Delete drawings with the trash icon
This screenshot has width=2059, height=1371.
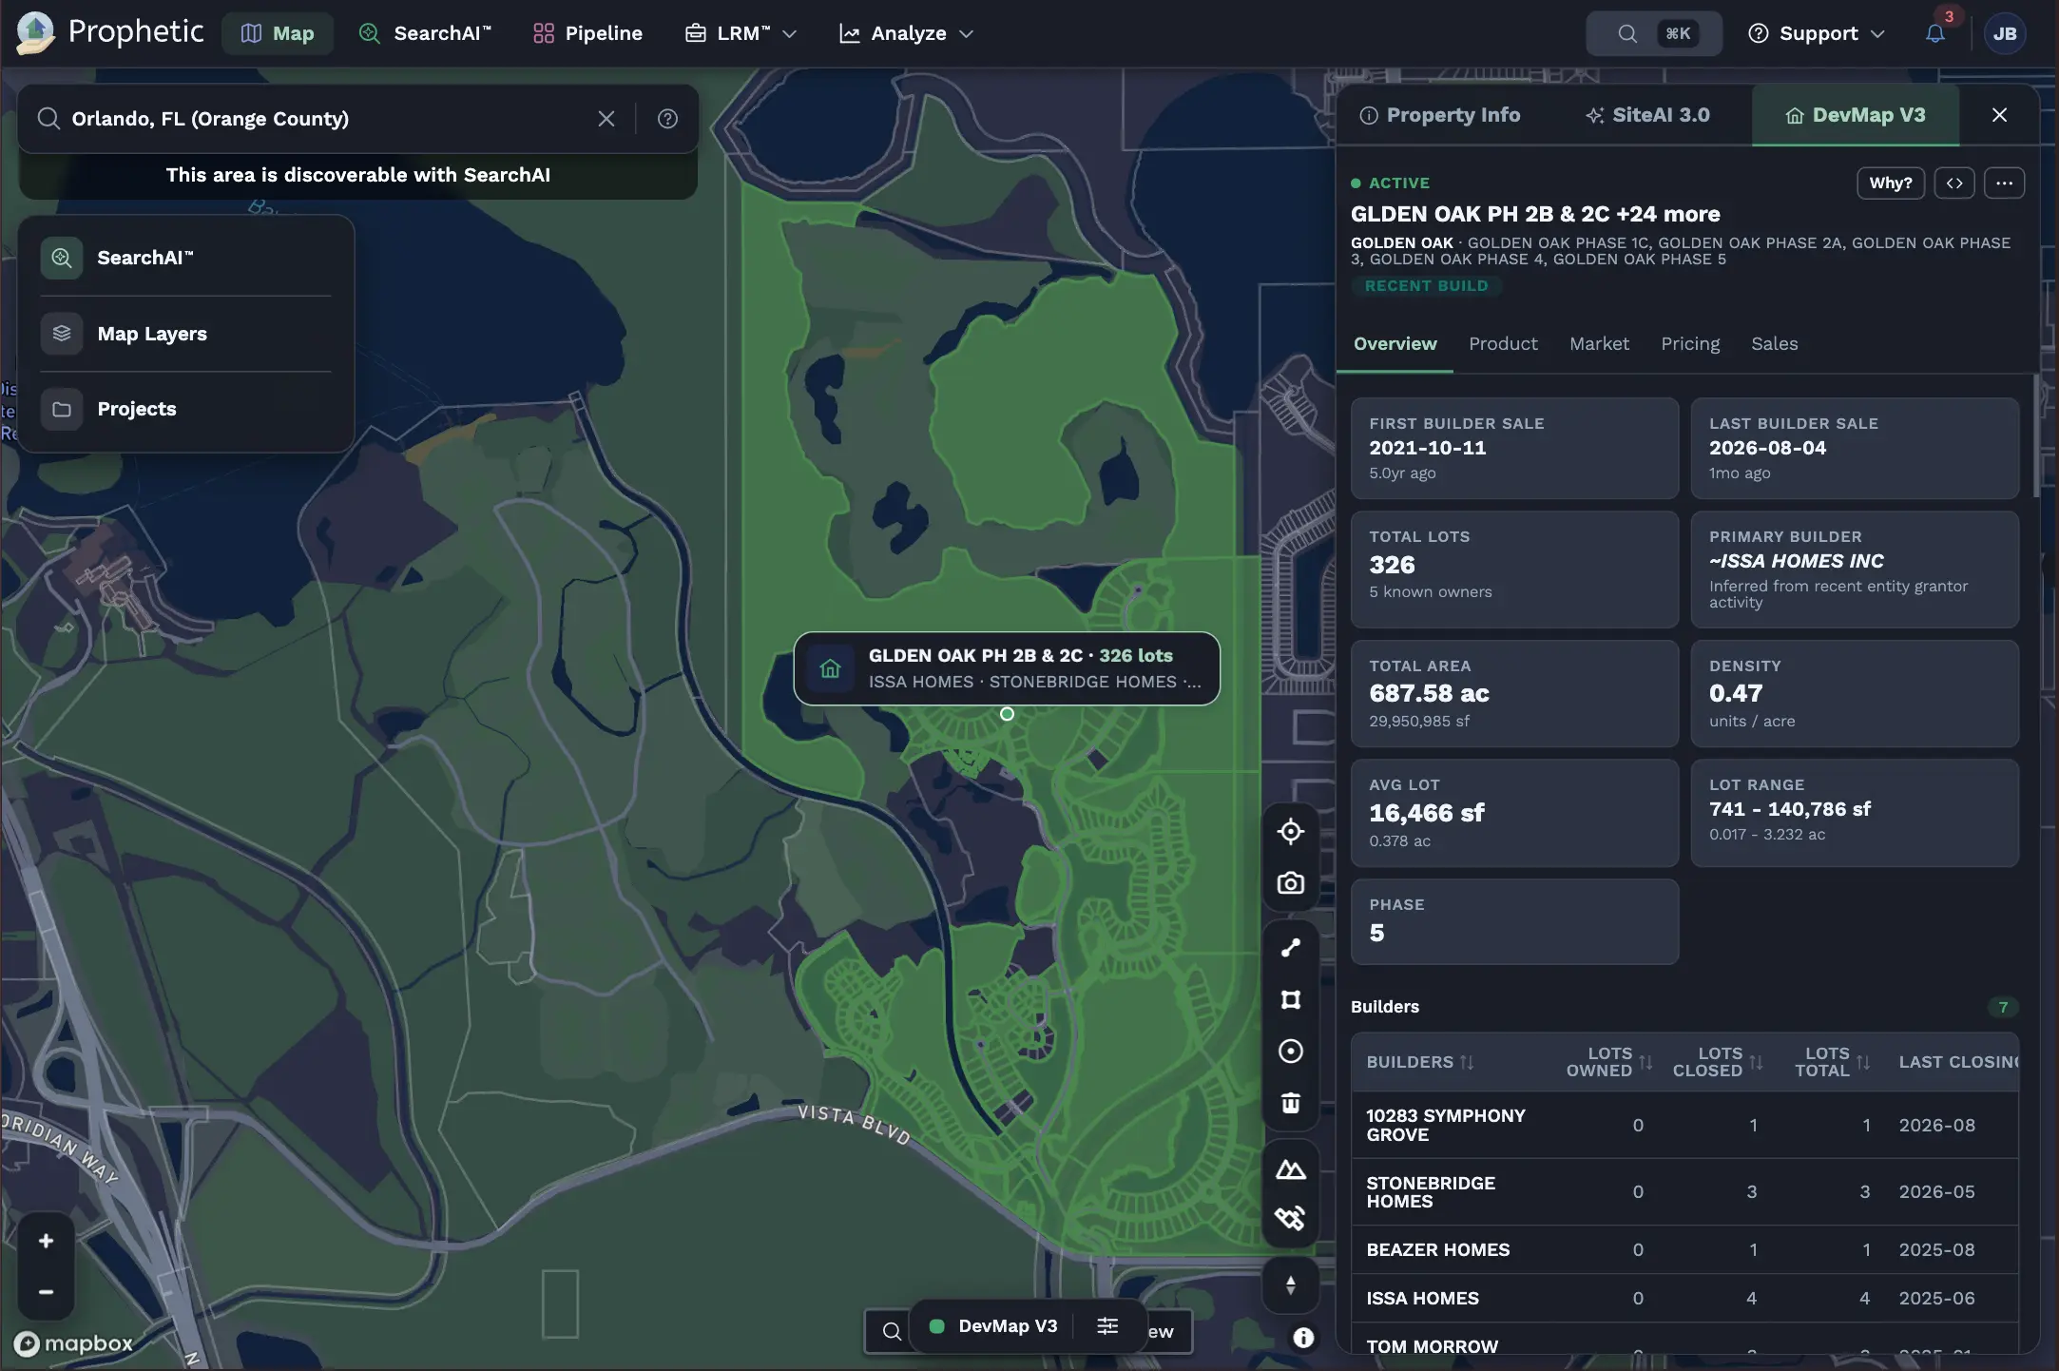1290,1103
